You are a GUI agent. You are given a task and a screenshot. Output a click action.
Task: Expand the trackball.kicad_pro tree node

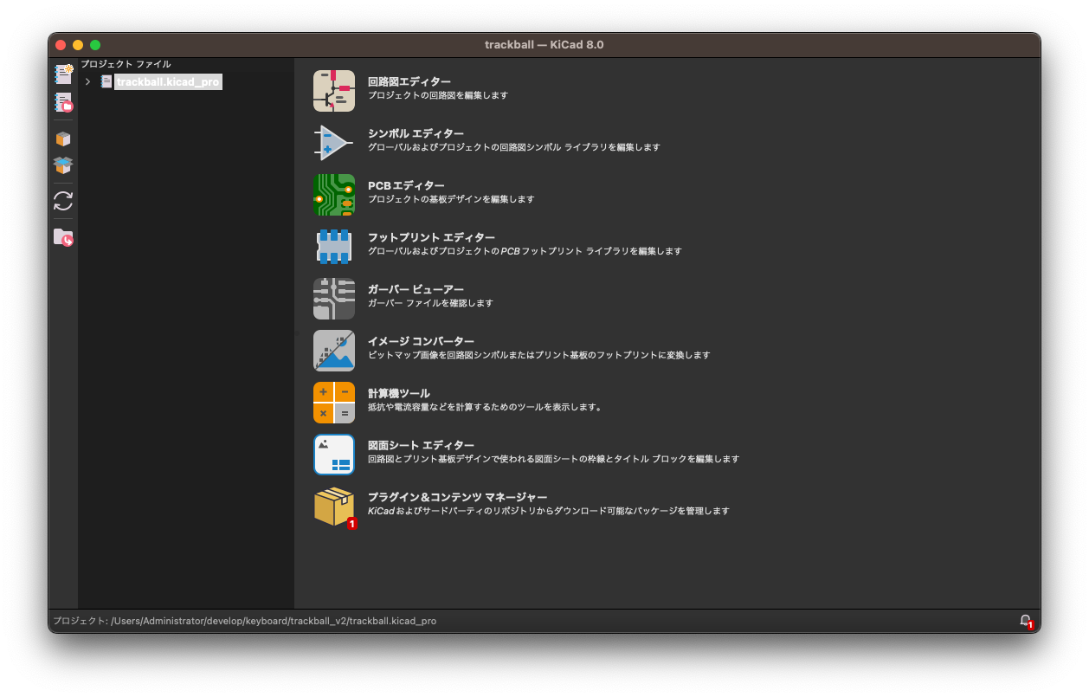[x=88, y=81]
